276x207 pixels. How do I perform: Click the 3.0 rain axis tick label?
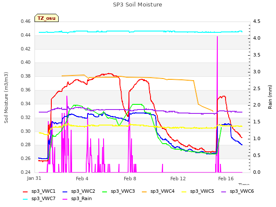point(257,72)
